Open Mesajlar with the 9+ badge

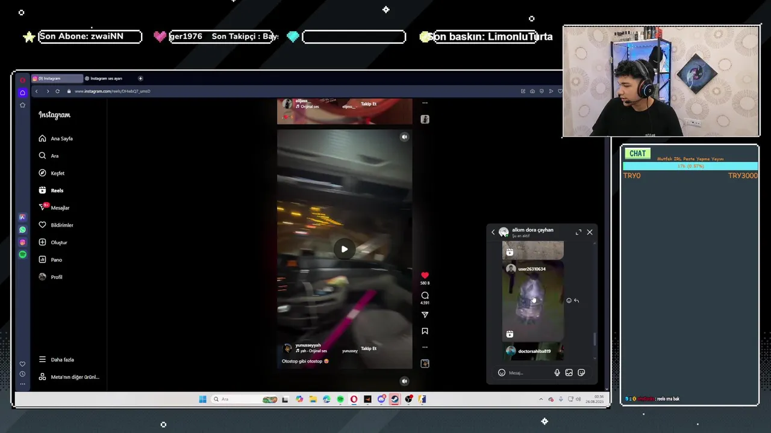click(54, 207)
